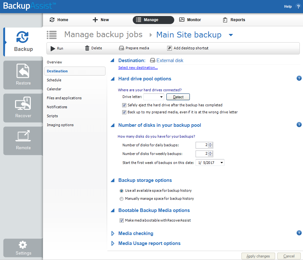
Task: Switch to the Monitor tab
Action: (190, 20)
